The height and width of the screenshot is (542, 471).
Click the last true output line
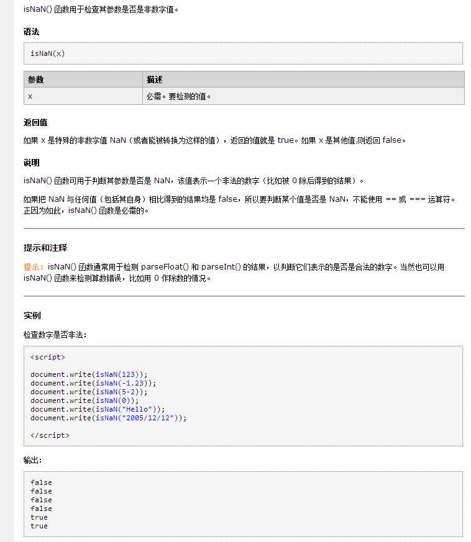pos(39,526)
